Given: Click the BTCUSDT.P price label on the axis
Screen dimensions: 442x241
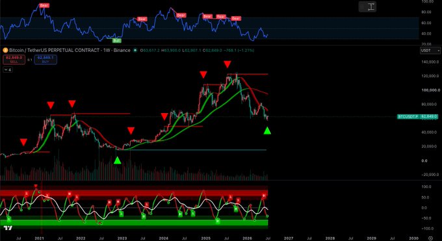Looking at the screenshot, I should [408, 116].
